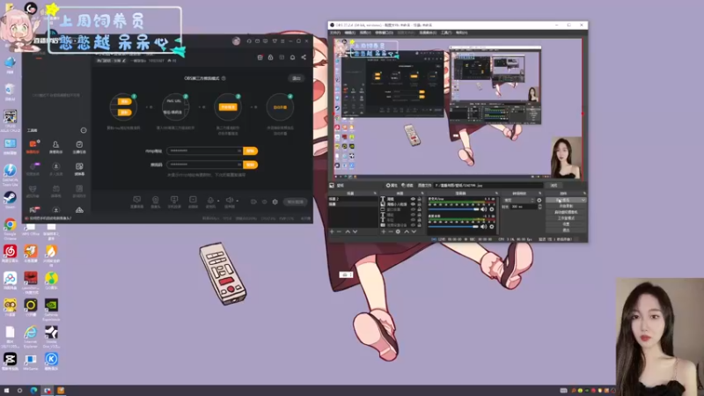
Task: Toggle lock of the second source in OBS
Action: (419, 204)
